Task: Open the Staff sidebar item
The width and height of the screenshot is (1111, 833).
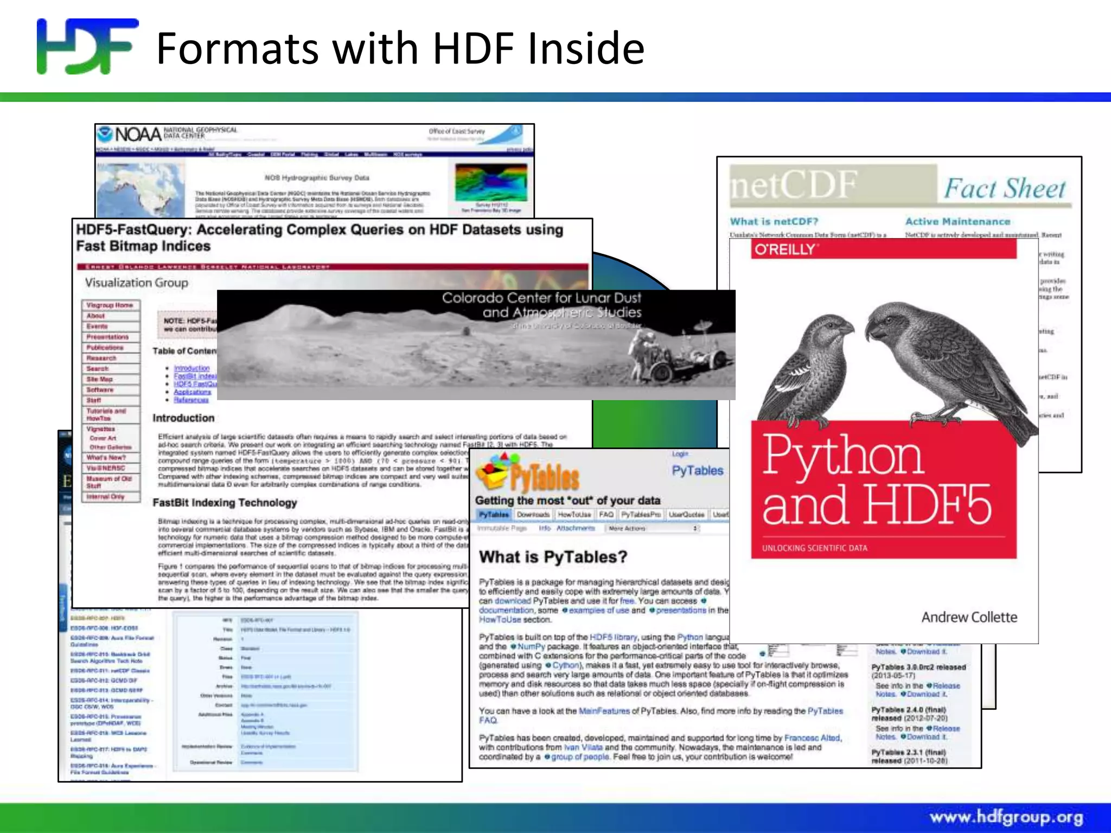Action: tap(111, 400)
